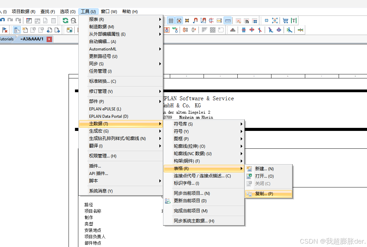Expand the 修订管理 (V) submenu arrow

coord(160,92)
